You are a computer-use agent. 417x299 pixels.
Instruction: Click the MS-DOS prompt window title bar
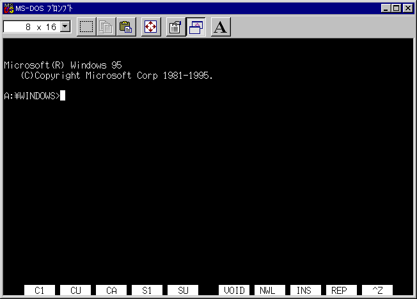point(208,8)
